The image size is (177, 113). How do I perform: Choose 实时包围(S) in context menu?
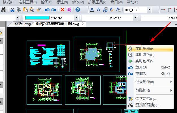150,61
